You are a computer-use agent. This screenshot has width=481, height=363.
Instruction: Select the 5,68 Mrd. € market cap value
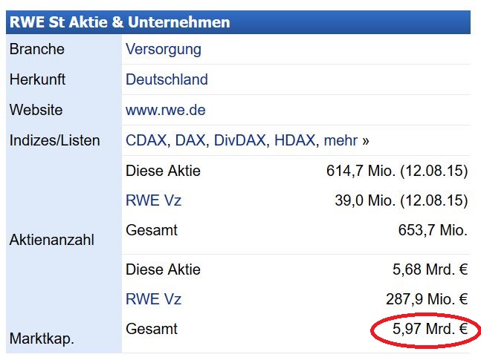tap(430, 269)
